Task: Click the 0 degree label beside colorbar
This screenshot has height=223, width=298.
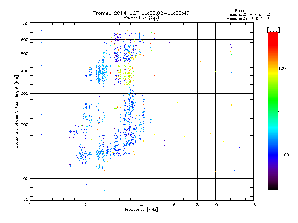Action: pos(279,112)
